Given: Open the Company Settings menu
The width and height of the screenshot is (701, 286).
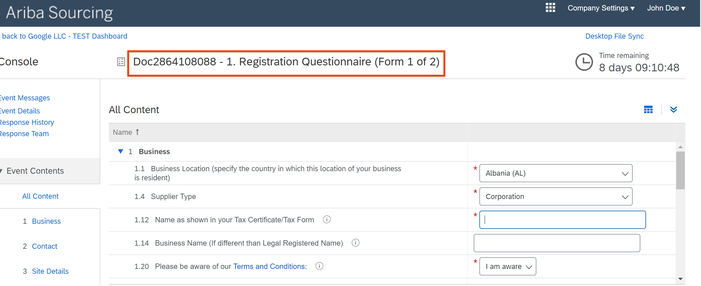Looking at the screenshot, I should point(601,8).
